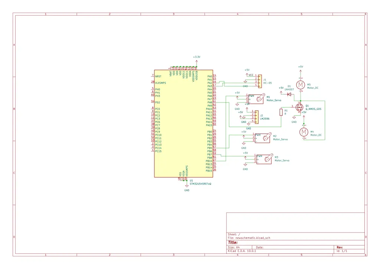Click the 1N4007 value text
380x269 pixels.
(x=289, y=90)
